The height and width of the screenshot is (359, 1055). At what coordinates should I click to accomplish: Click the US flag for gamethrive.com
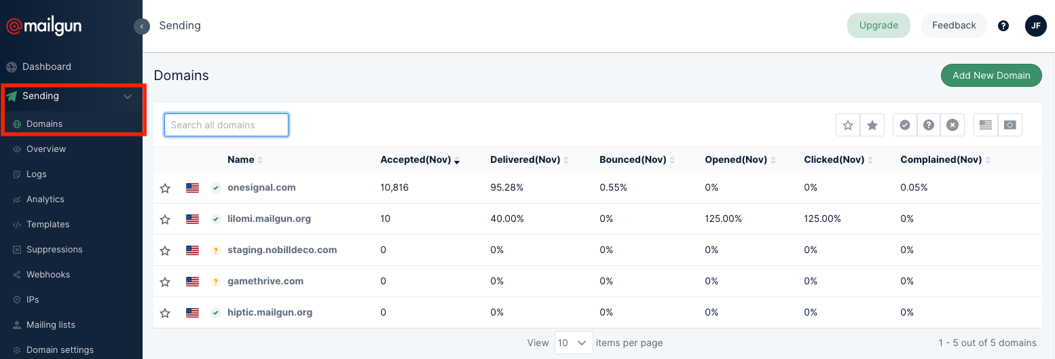click(x=193, y=282)
